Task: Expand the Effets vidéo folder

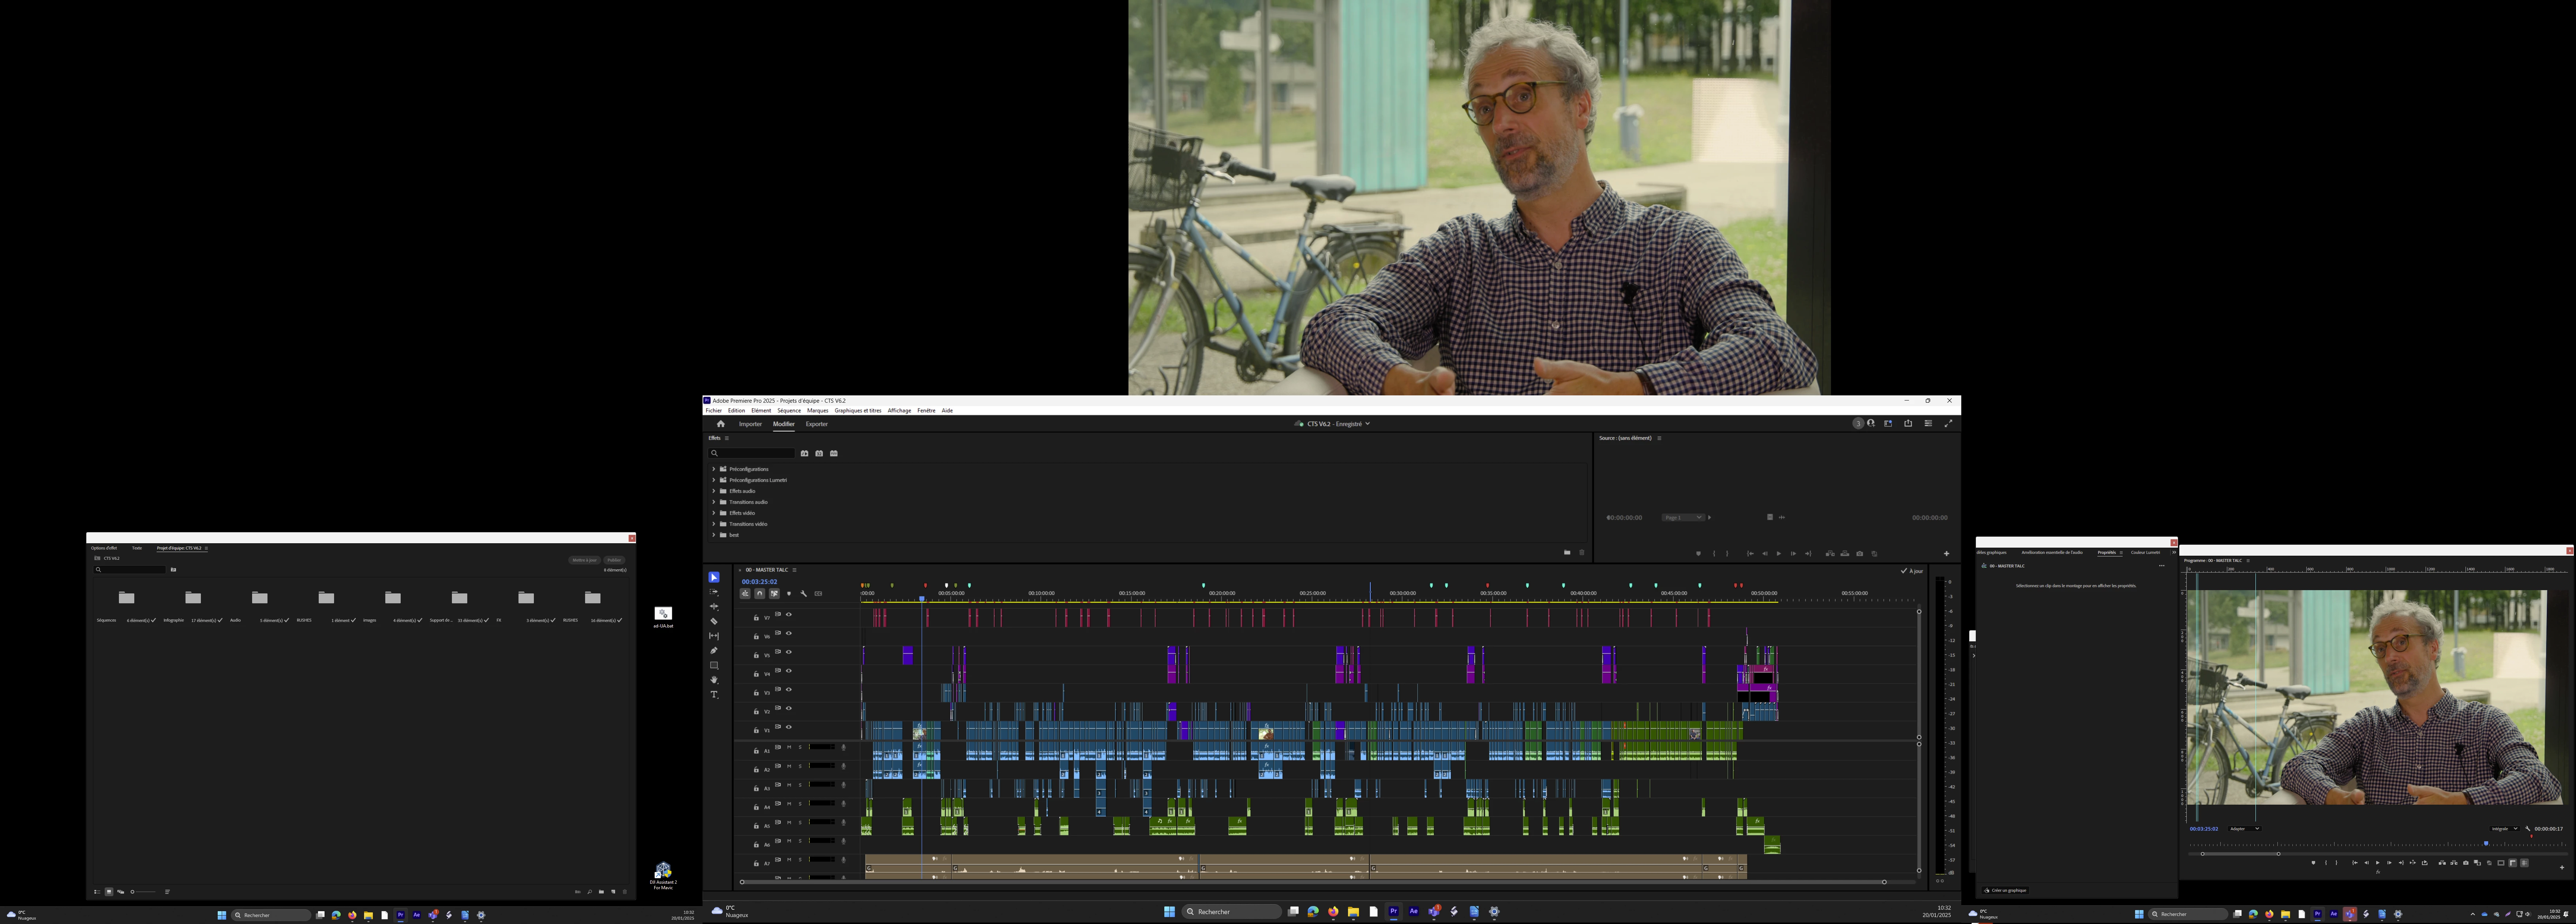Action: pyautogui.click(x=714, y=513)
